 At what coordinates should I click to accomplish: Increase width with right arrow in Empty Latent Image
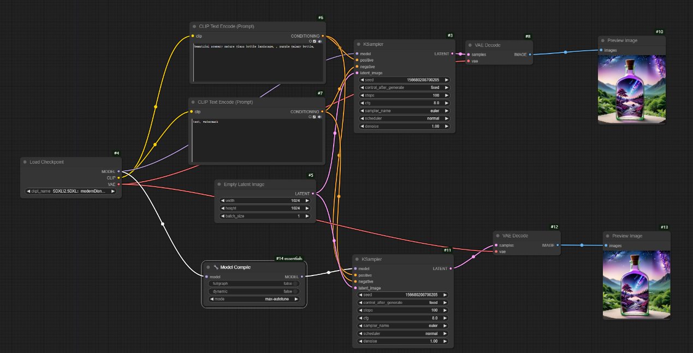pyautogui.click(x=307, y=201)
